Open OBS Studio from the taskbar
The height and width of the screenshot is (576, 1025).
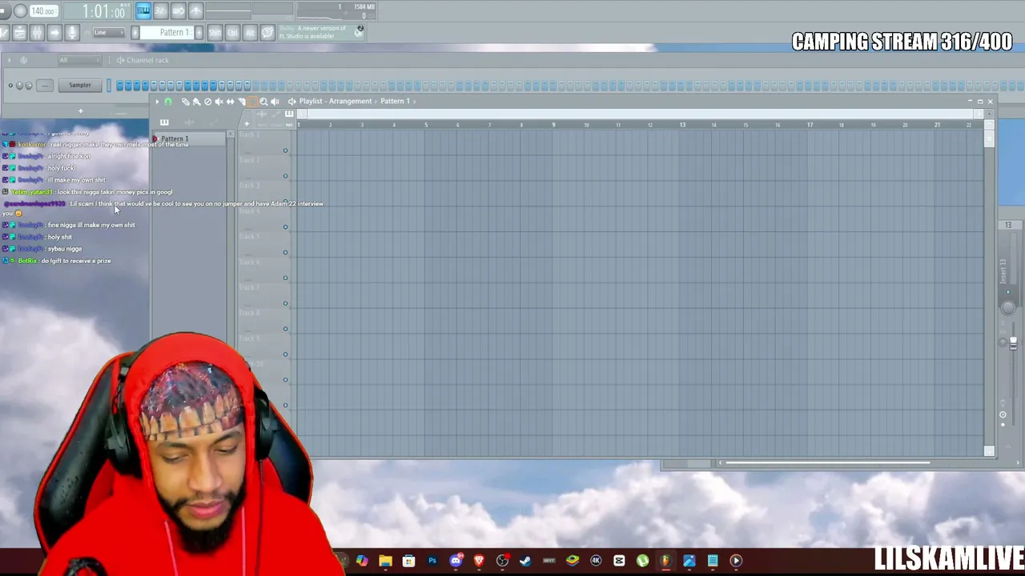[x=502, y=561]
